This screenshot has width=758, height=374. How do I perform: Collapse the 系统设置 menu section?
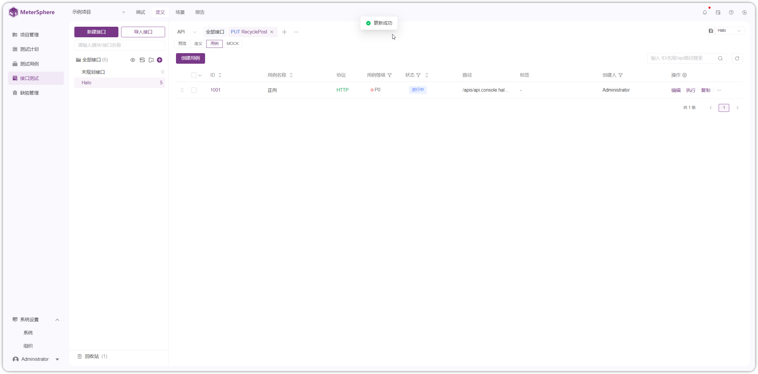click(57, 320)
